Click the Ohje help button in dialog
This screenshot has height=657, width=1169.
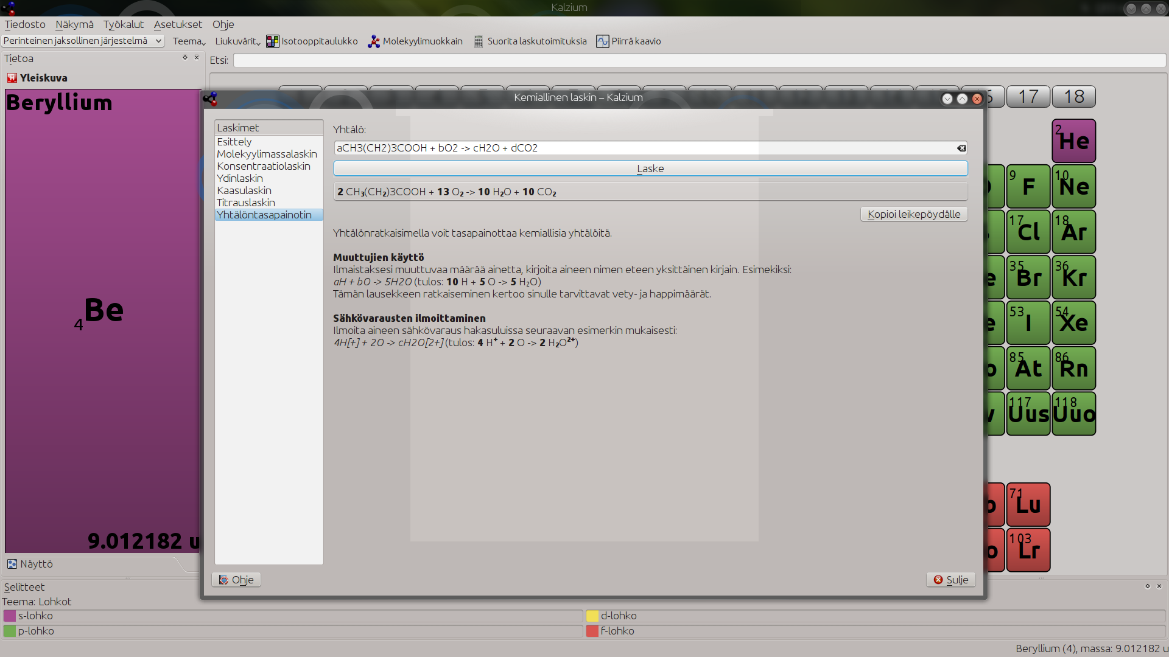click(236, 580)
